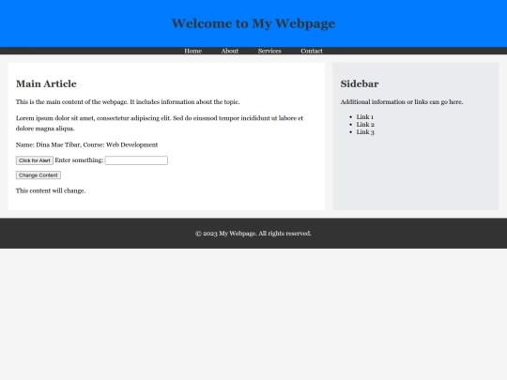Click the 'Lorem ipsum dolor sit amet' paragraph
Viewport: 507px width, 380px height.
click(160, 123)
